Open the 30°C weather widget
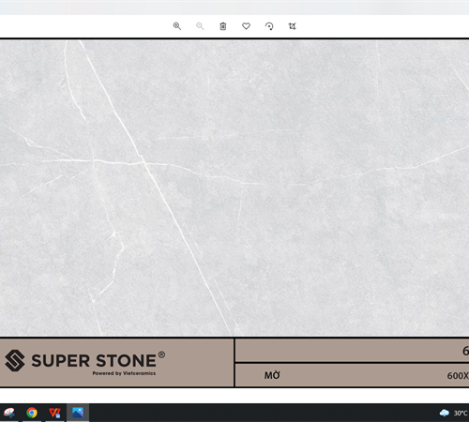469x422 pixels. tap(453, 413)
